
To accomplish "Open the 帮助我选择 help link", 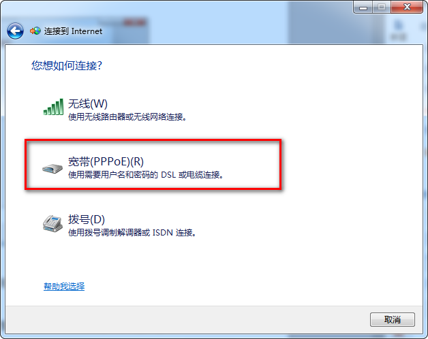I will (x=64, y=286).
